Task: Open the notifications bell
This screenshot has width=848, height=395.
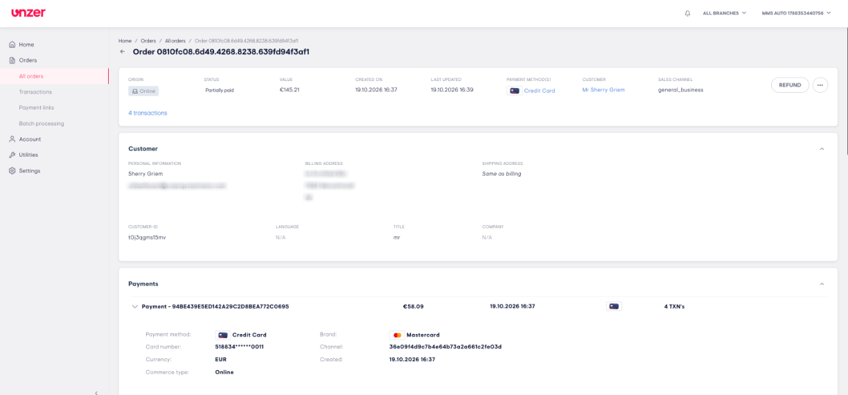Action: coord(687,13)
